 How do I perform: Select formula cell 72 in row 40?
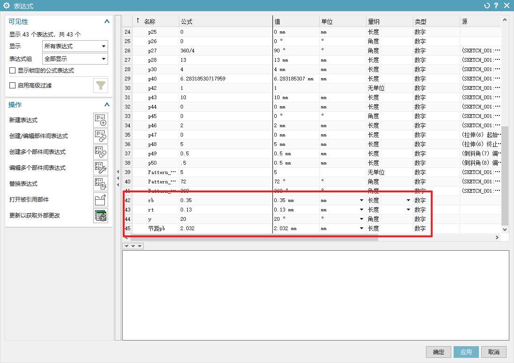point(226,181)
